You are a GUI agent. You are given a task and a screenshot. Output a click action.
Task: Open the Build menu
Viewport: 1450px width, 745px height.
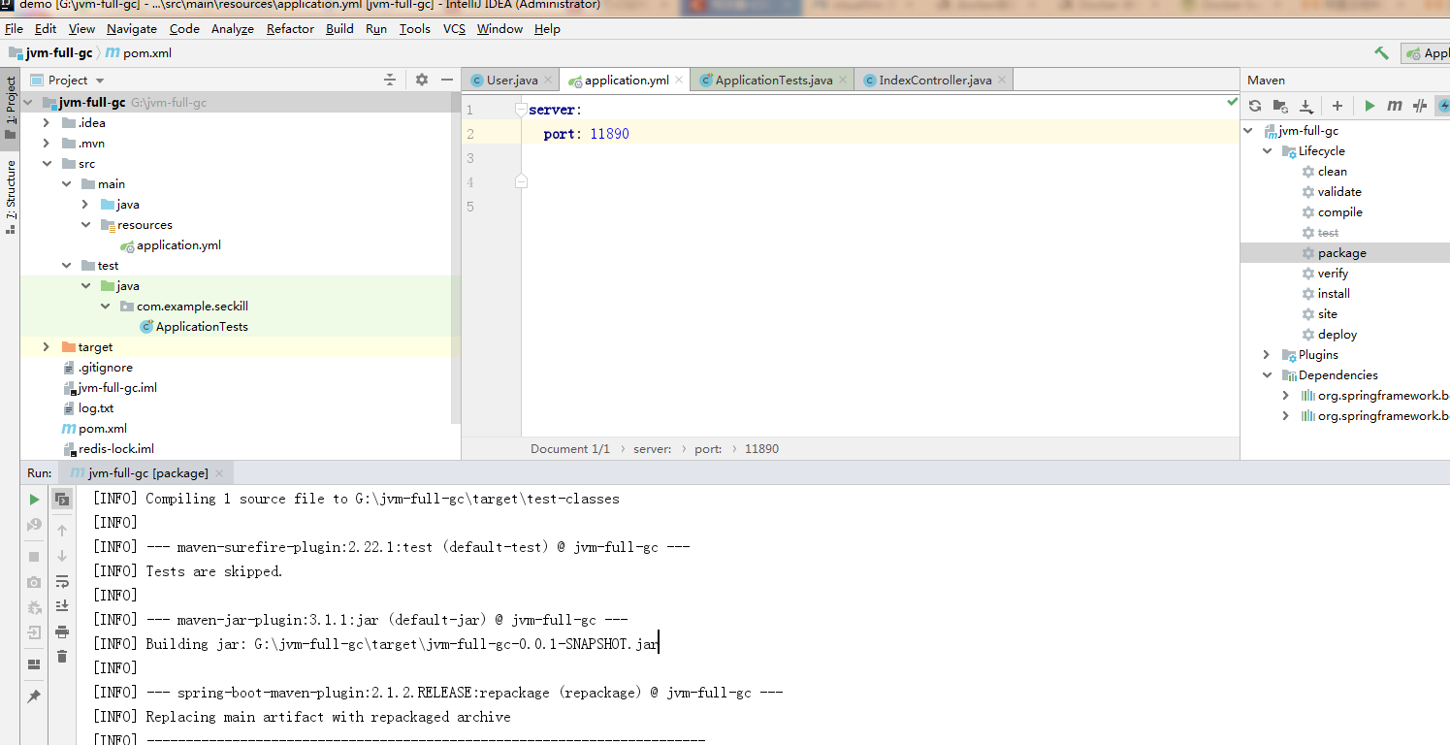(x=339, y=29)
